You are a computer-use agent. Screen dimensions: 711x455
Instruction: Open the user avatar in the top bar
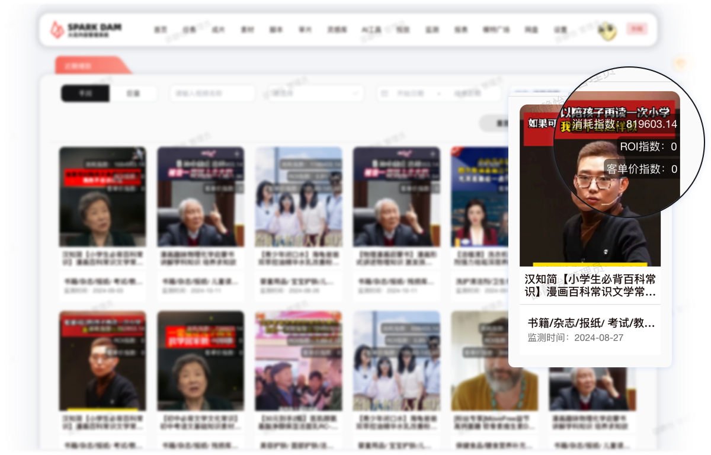click(x=606, y=30)
